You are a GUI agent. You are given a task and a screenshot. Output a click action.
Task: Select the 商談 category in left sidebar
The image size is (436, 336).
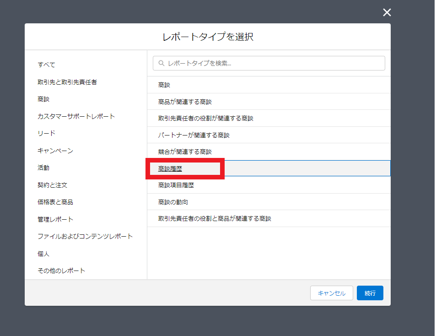coord(43,99)
